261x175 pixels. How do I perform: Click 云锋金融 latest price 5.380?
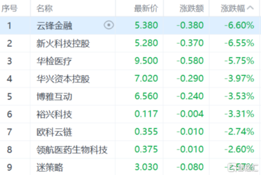(x=146, y=25)
